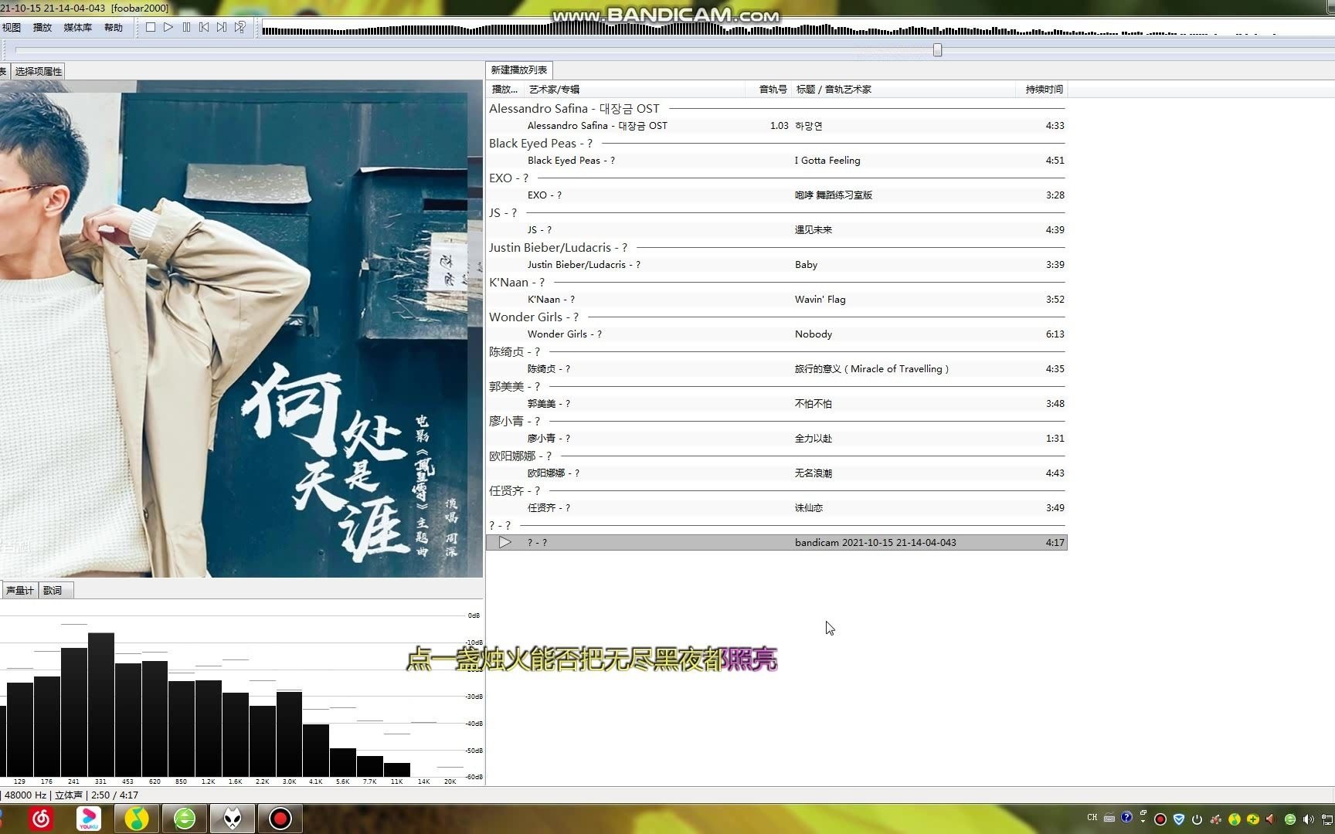The width and height of the screenshot is (1335, 834).
Task: Select the track Baby
Action: (x=776, y=264)
